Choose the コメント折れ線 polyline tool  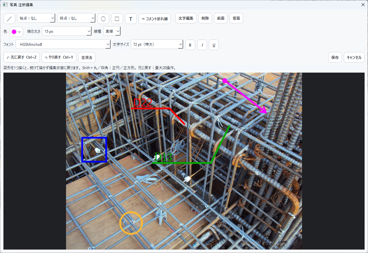point(155,19)
